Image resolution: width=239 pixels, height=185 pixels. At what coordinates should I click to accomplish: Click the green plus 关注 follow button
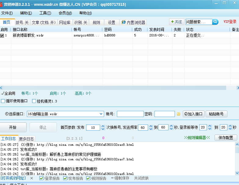[x=176, y=22]
